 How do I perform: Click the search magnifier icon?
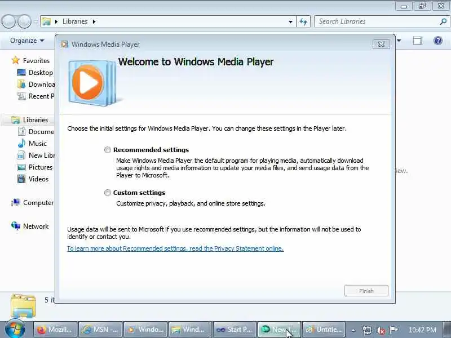click(x=443, y=21)
